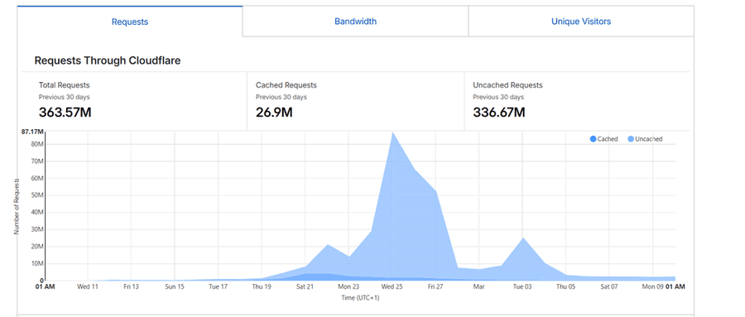Toggle the Cached legend dot
Viewport: 745px width, 317px height.
click(593, 139)
